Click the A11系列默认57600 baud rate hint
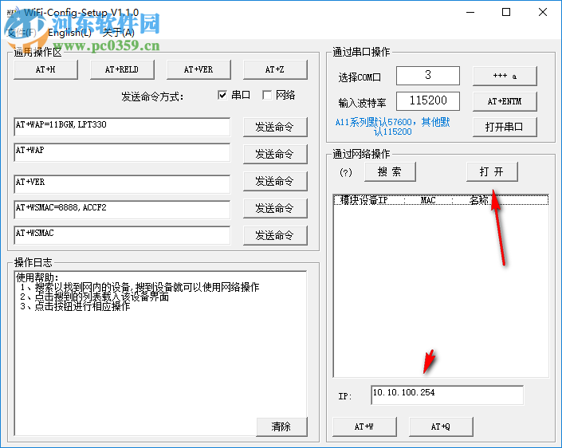Screen dimensions: 562x448 tap(392, 127)
